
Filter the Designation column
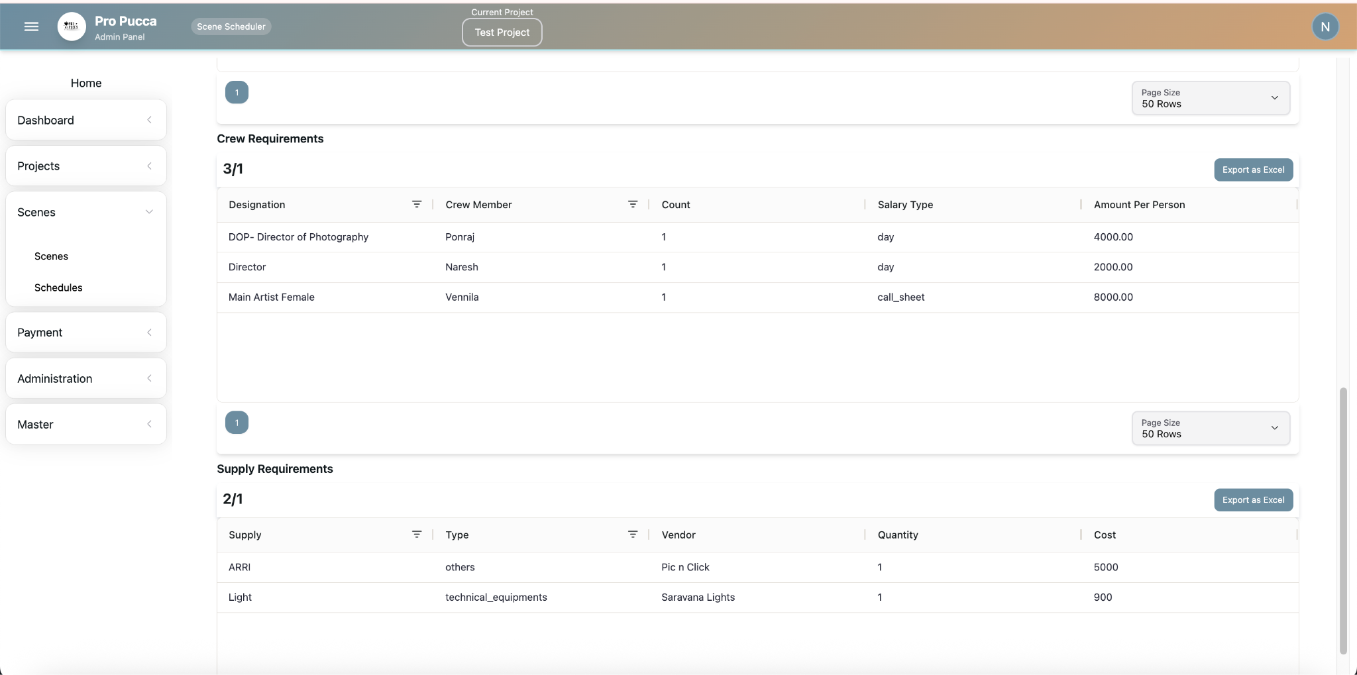[416, 204]
